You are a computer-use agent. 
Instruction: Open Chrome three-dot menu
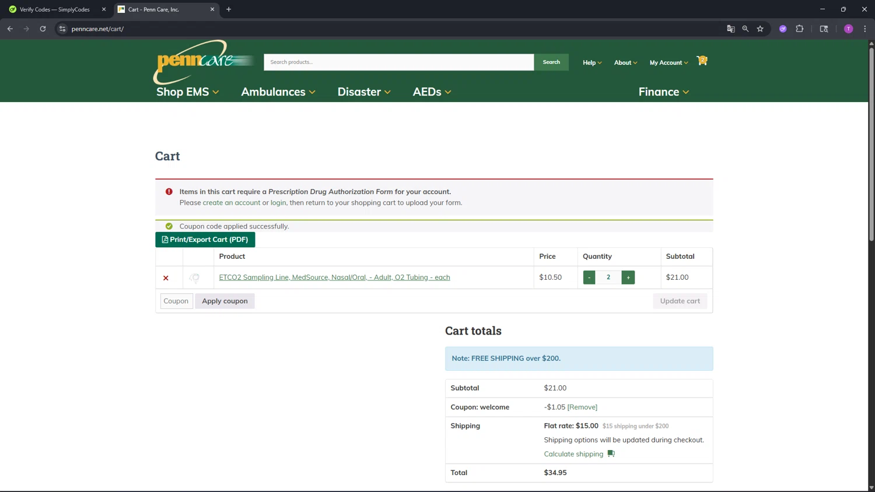click(x=865, y=29)
